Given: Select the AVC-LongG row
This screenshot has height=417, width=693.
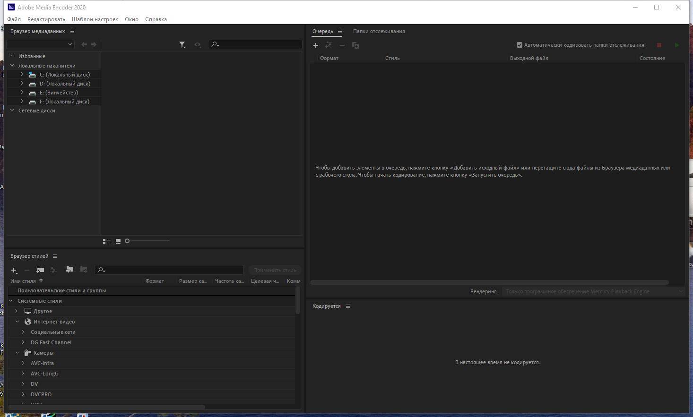Looking at the screenshot, I should (151, 374).
